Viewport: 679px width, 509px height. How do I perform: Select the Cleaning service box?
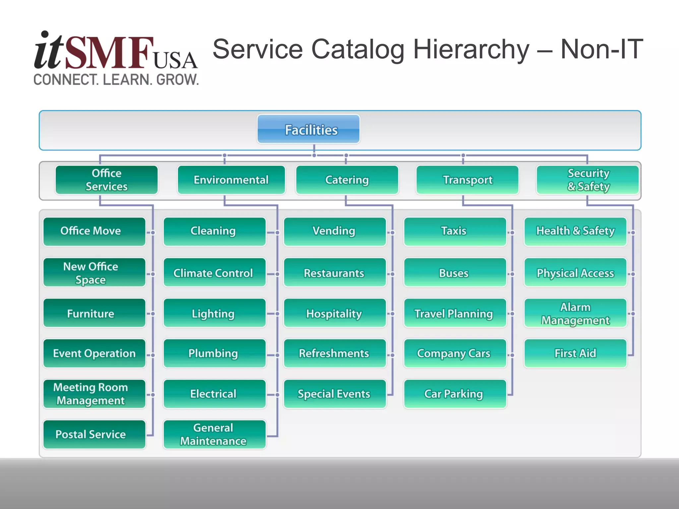coord(215,231)
